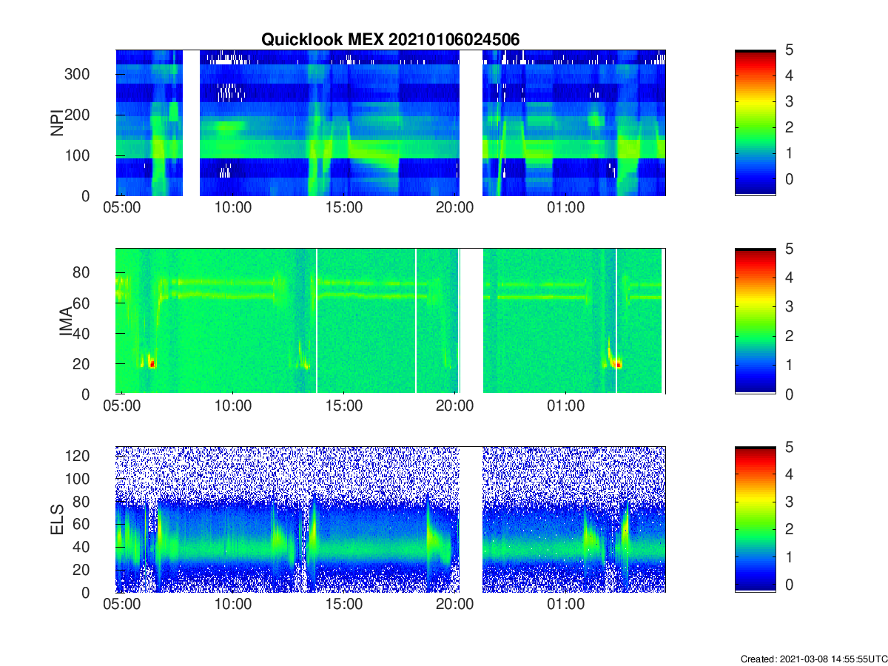Screen dimensions: 888x666
Task: Click the "01:00" time label under the ELS panel
Action: pos(566,605)
